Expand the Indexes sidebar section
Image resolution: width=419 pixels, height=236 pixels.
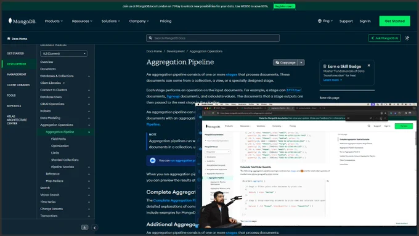pos(89,111)
